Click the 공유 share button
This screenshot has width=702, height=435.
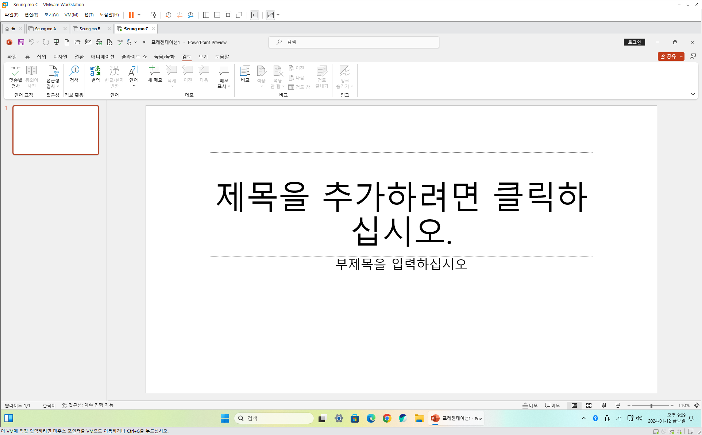click(668, 56)
